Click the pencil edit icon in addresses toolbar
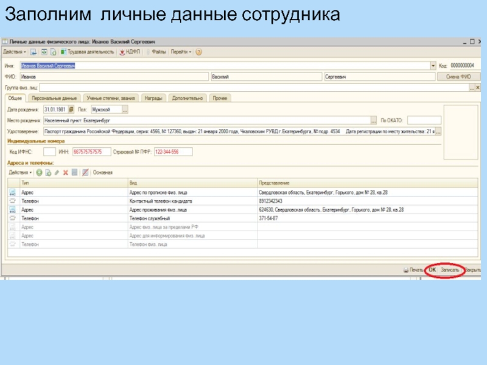 [x=57, y=173]
